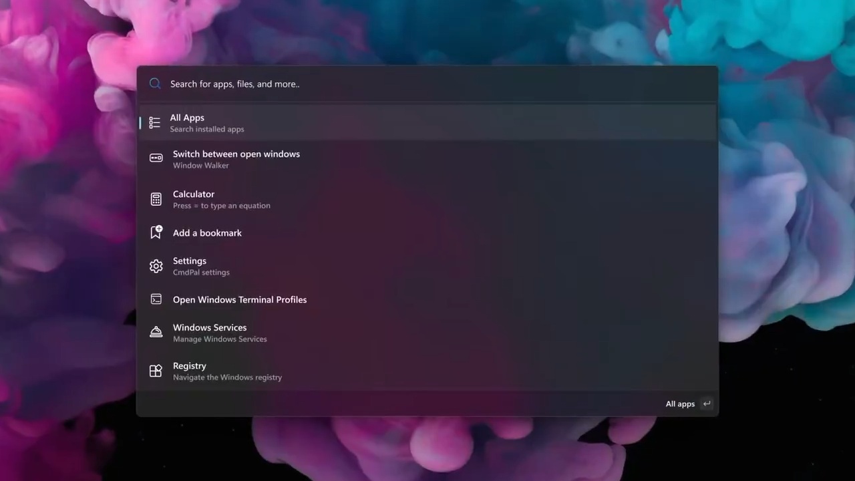The width and height of the screenshot is (855, 481).
Task: Click the All Apps list icon
Action: (155, 123)
